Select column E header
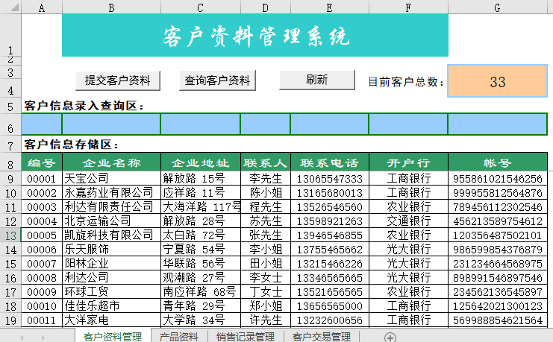The width and height of the screenshot is (553, 342). [x=329, y=7]
